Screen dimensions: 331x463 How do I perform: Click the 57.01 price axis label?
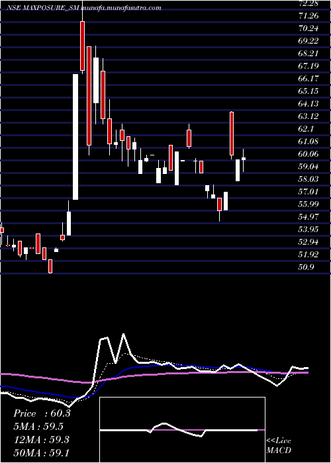[308, 192]
